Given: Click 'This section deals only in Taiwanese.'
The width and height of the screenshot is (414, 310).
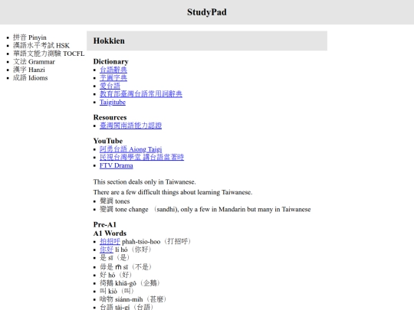Looking at the screenshot, I should (144, 182).
